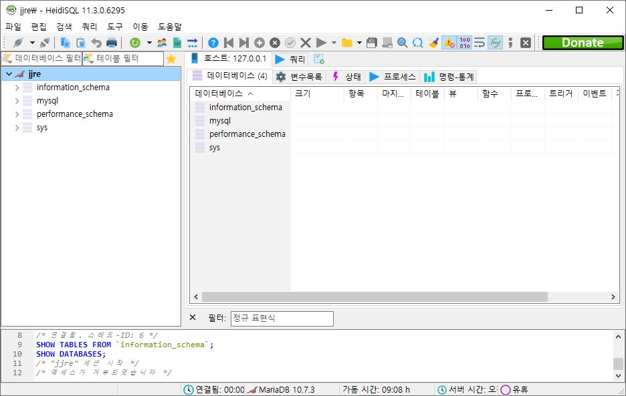
Task: Click the print icon
Action: click(x=112, y=43)
